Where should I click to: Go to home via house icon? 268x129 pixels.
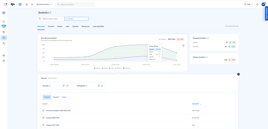[32, 4]
